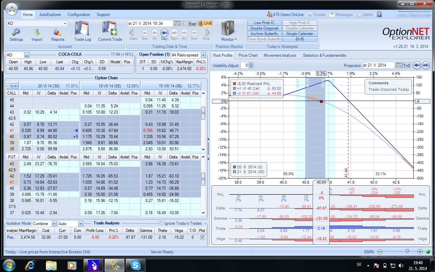Toggle Ignore Today's Trades checkbox
Screen dimensions: 435x272
(161, 223)
